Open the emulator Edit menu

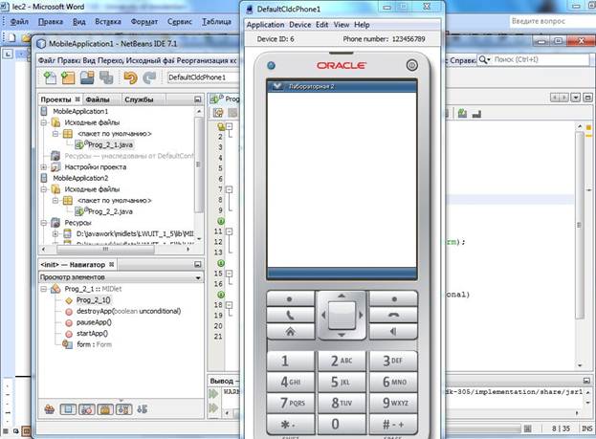(x=322, y=25)
